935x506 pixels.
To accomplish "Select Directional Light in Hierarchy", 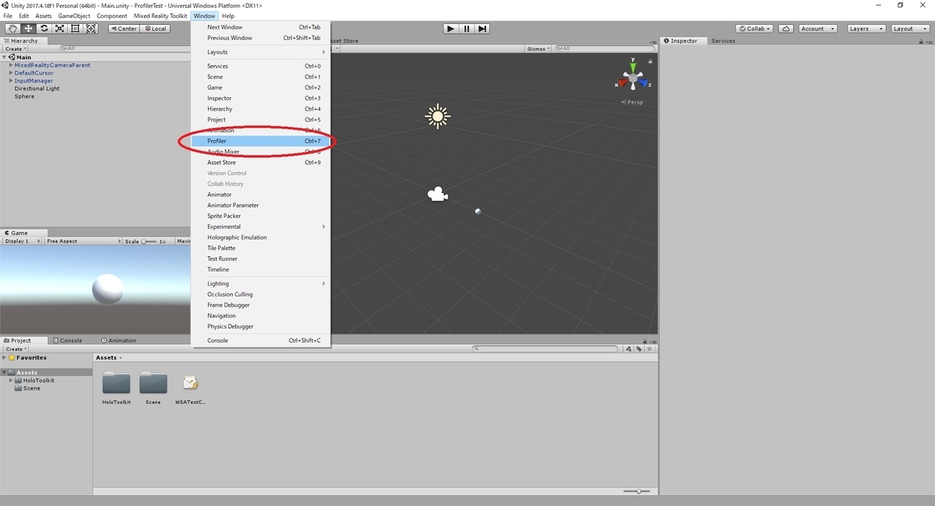I will coord(37,89).
